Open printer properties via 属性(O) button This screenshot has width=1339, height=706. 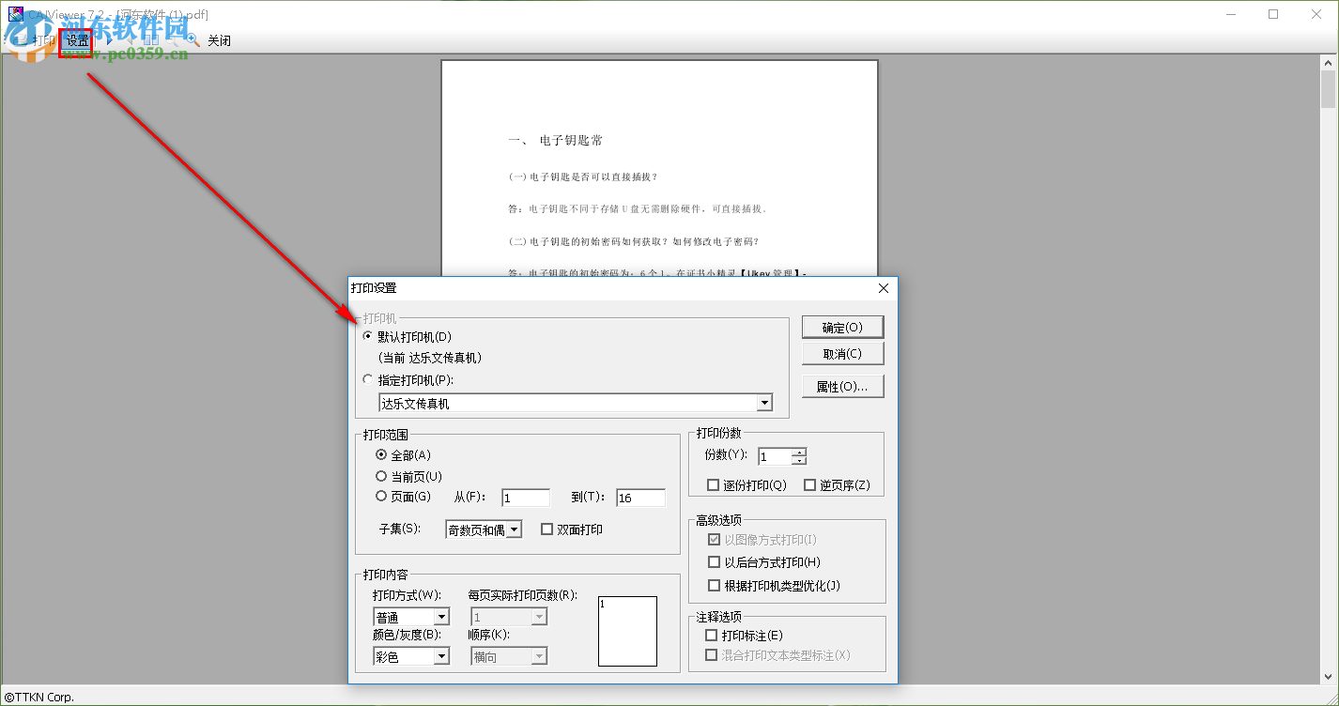(x=841, y=386)
